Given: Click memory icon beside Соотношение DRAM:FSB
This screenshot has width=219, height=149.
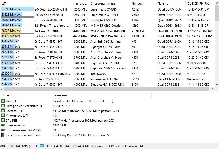Looking at the screenshot, I should click(3, 130).
